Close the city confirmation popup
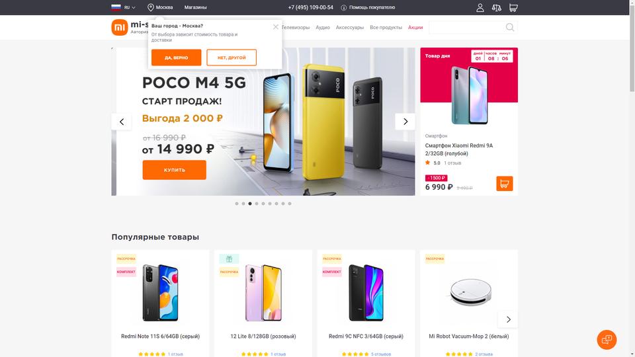Image resolution: width=635 pixels, height=357 pixels. tap(275, 26)
